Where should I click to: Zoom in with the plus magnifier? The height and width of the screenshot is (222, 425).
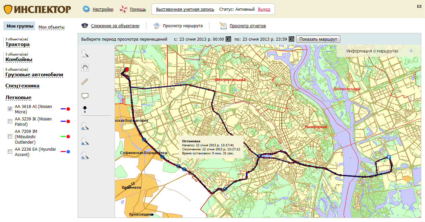85,126
